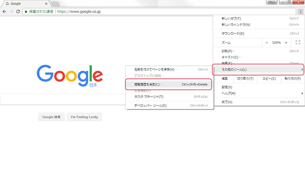Image resolution: width=305 pixels, height=184 pixels.
Task: Open 設定(S) from the menu
Action: (x=259, y=87)
